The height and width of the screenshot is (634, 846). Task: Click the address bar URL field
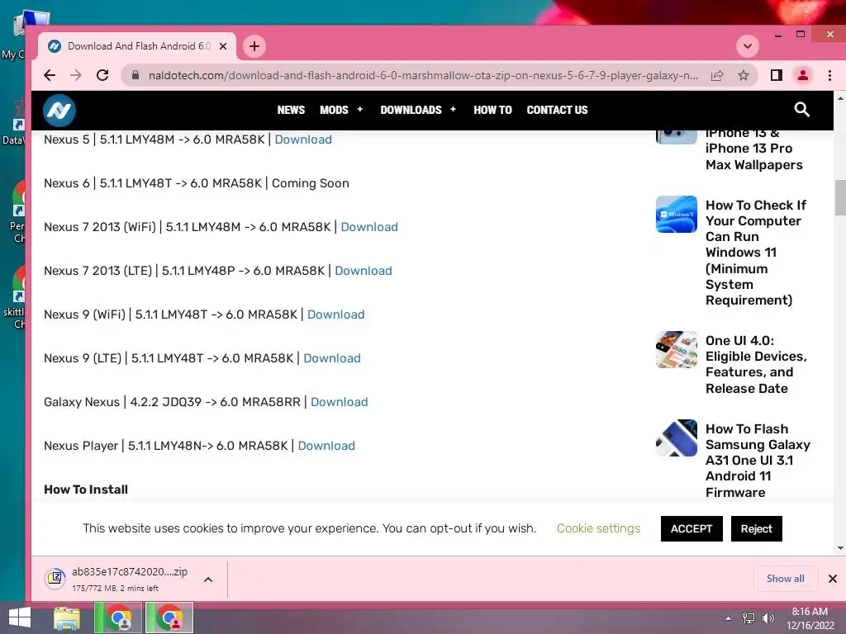pyautogui.click(x=422, y=75)
